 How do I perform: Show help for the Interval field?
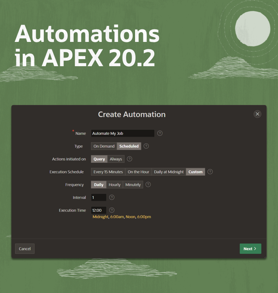(x=112, y=197)
